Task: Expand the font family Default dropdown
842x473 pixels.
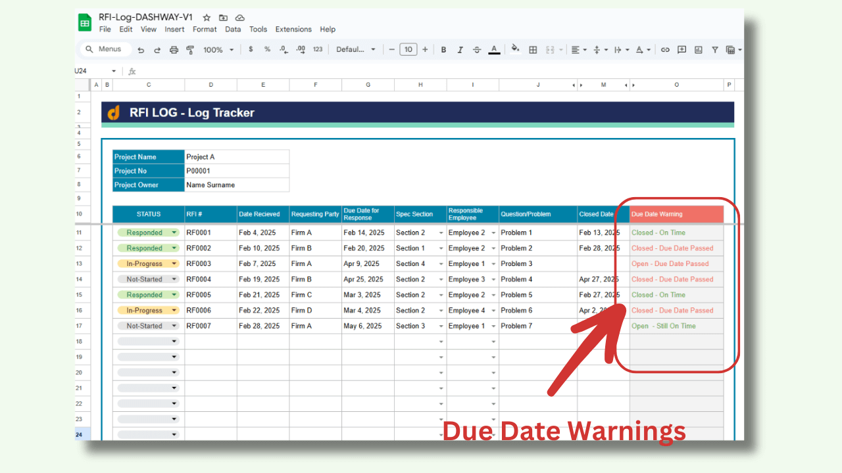Action: (x=356, y=50)
